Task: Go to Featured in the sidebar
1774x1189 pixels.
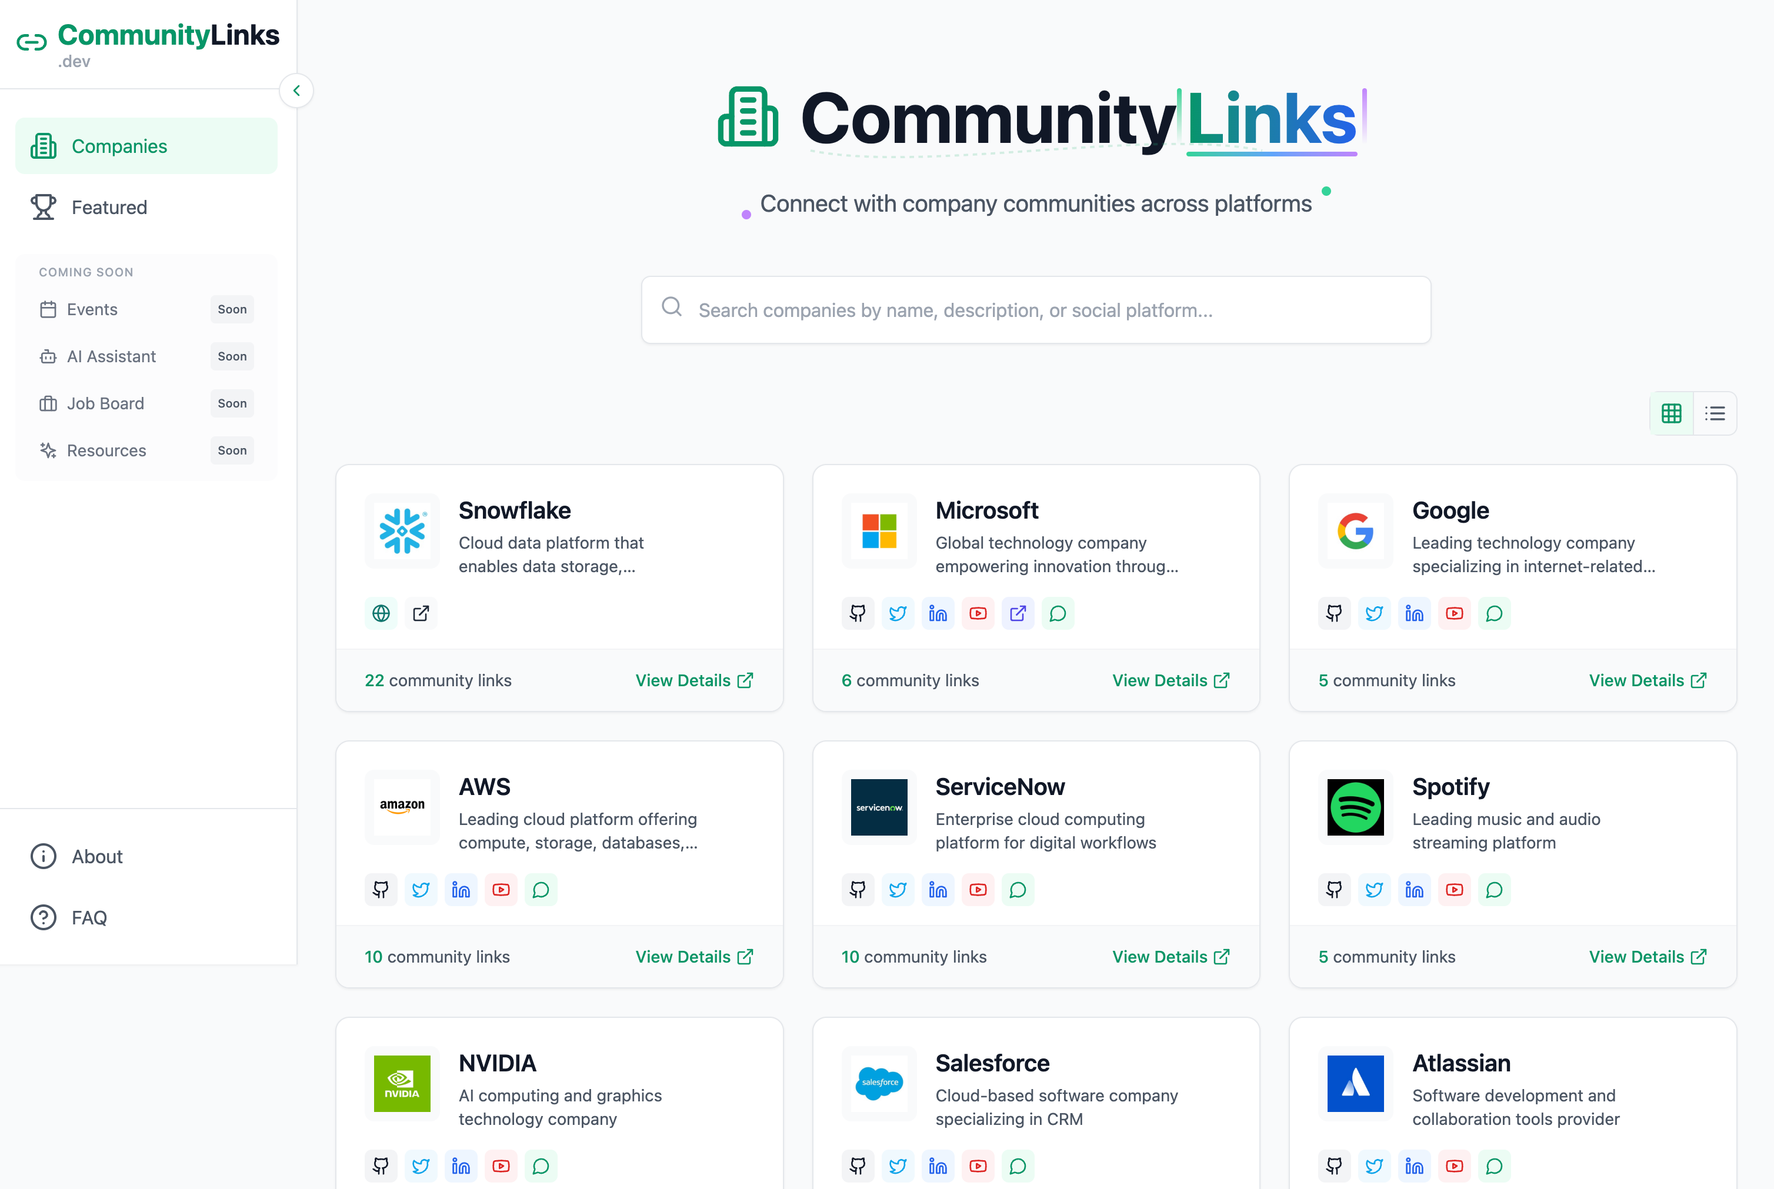Action: click(109, 207)
